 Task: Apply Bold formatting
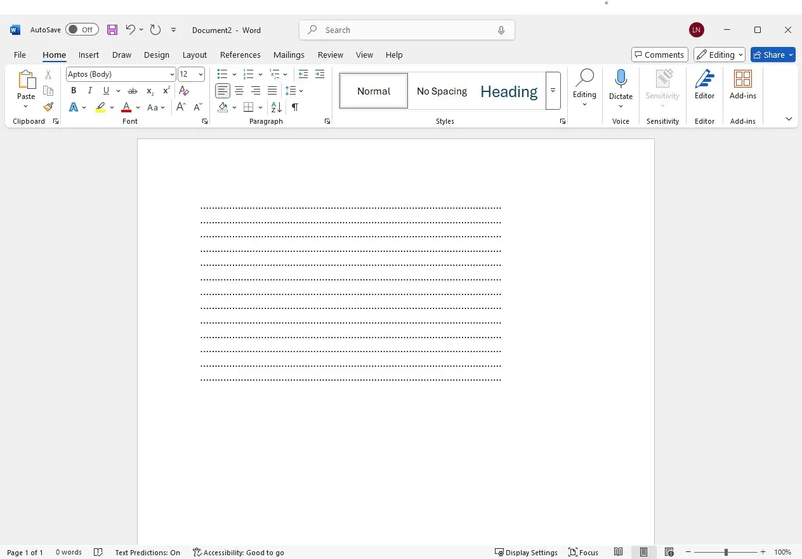tap(74, 91)
